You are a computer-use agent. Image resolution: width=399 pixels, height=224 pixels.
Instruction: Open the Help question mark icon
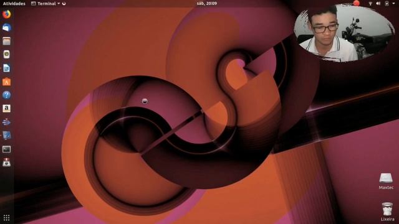(x=7, y=95)
